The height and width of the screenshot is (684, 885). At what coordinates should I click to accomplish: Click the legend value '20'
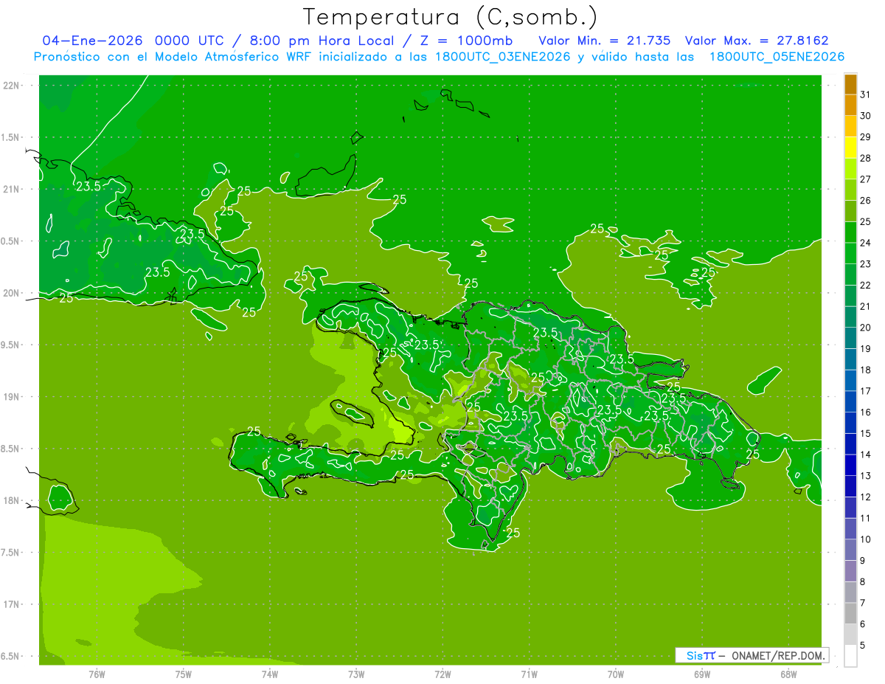pos(866,328)
